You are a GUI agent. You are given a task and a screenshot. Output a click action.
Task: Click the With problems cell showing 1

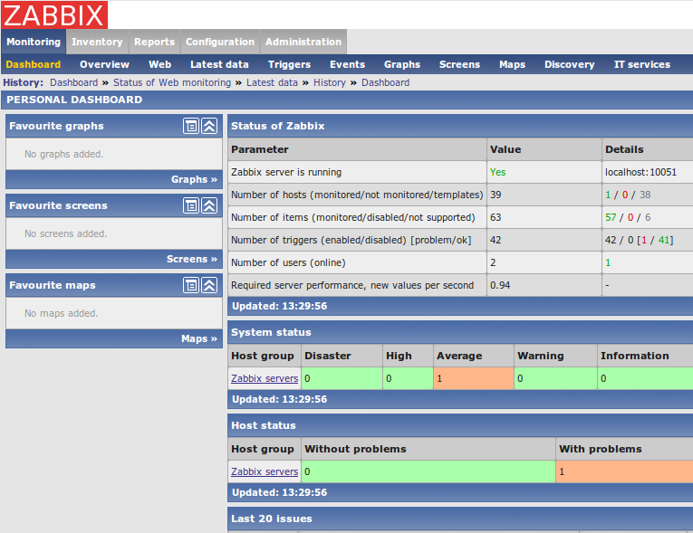(624, 471)
